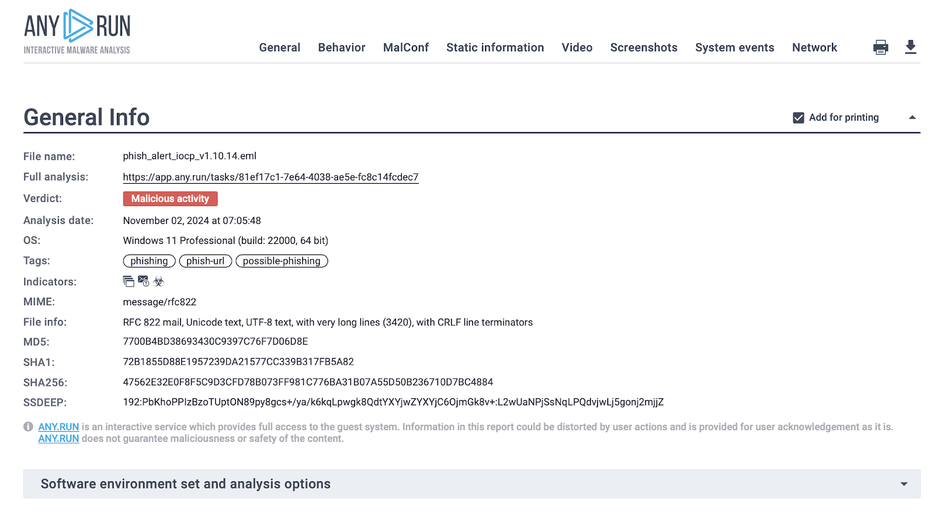Viewport: 944px width, 512px height.
Task: Open the full analysis app.any.run link
Action: coord(271,177)
